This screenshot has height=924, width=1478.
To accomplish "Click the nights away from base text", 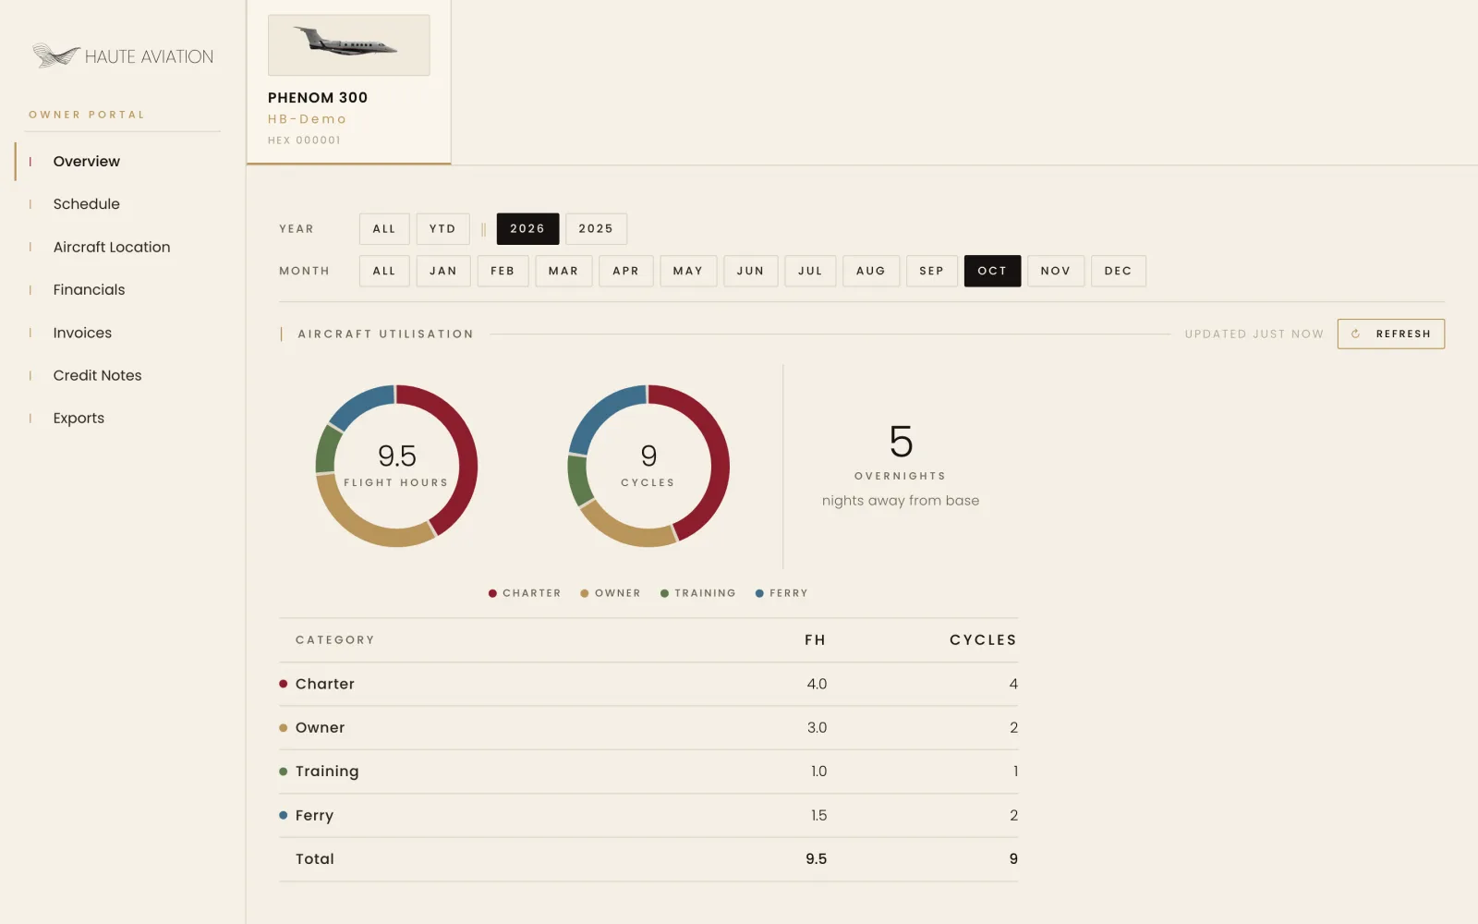I will point(901,501).
